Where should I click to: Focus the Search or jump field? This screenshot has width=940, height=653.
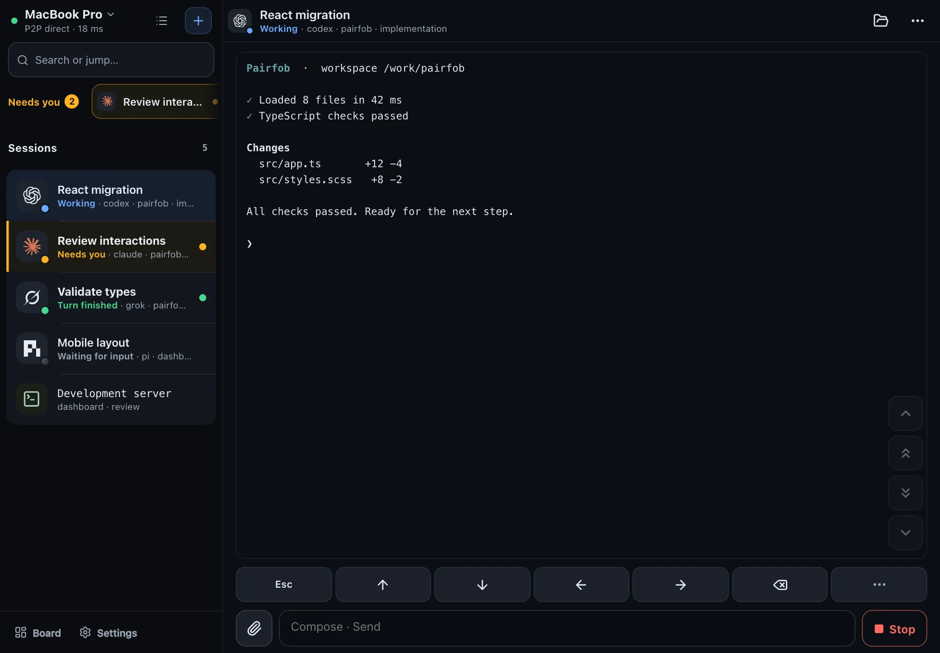click(x=111, y=60)
